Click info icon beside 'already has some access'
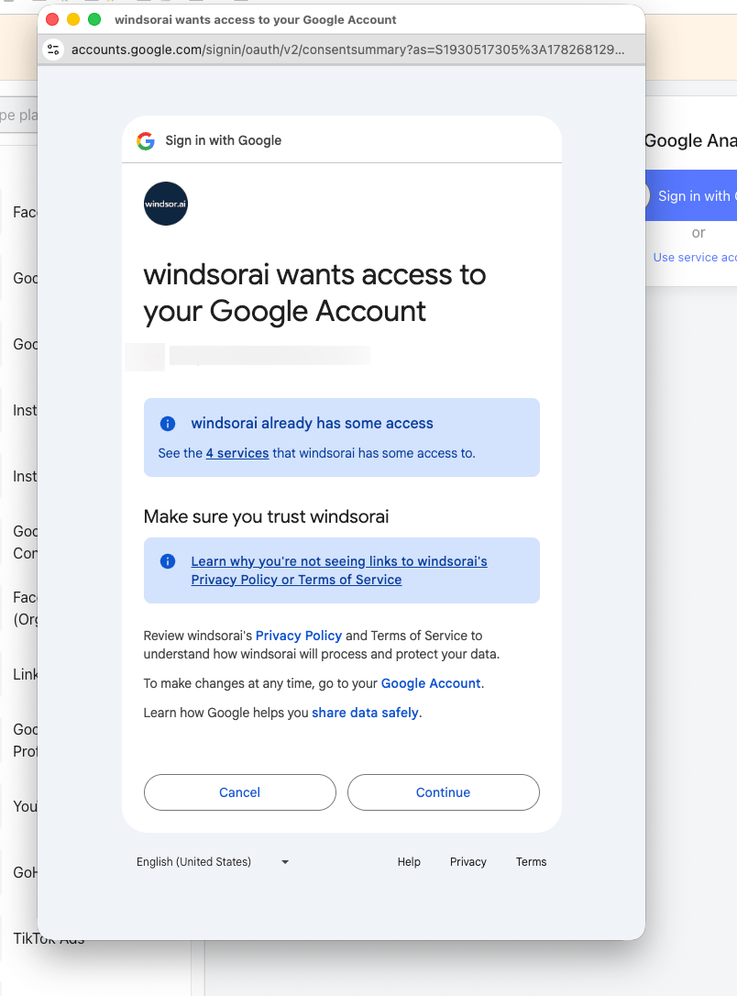The width and height of the screenshot is (737, 996). (168, 424)
